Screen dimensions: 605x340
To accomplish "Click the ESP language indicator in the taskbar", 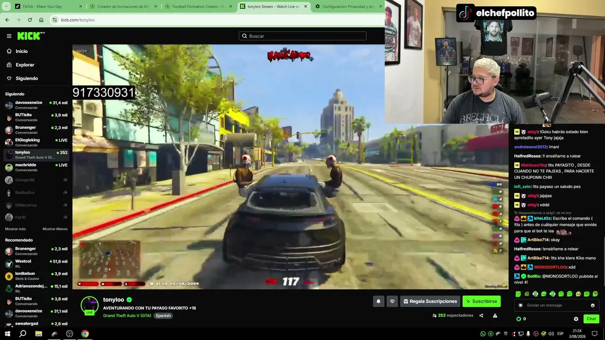I will pyautogui.click(x=561, y=334).
